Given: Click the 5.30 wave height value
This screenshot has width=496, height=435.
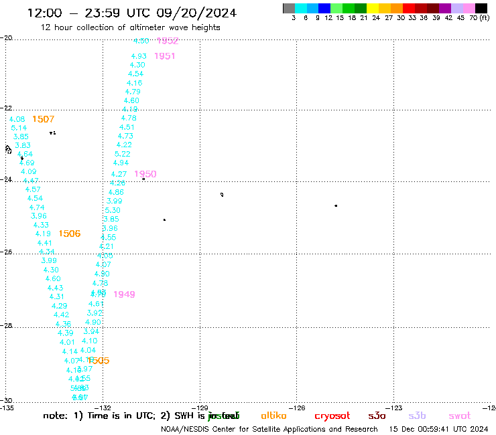Looking at the screenshot, I should click(x=113, y=210).
